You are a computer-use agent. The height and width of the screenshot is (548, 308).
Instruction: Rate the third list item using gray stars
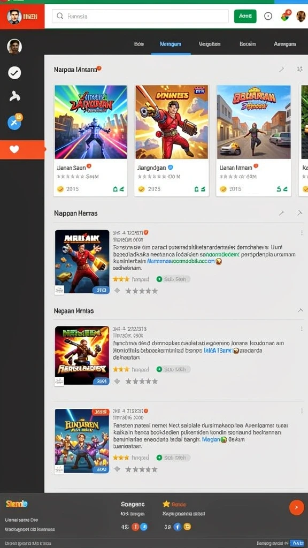(x=141, y=469)
